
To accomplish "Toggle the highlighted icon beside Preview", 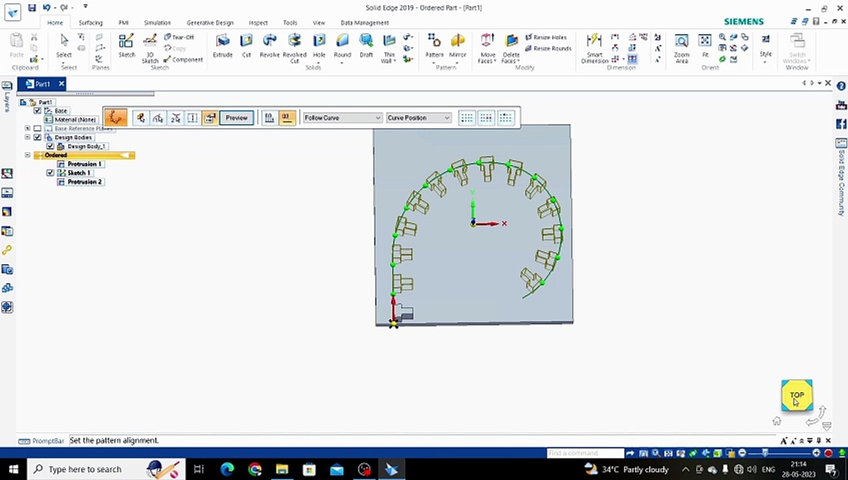I will click(210, 117).
